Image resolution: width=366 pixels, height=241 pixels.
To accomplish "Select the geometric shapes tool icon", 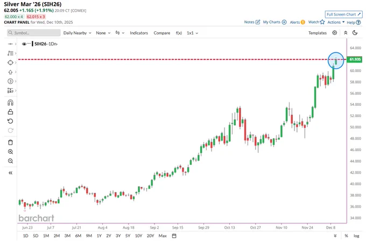I will click(10, 63).
